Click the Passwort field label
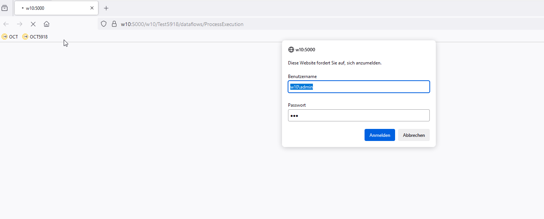 tap(297, 105)
